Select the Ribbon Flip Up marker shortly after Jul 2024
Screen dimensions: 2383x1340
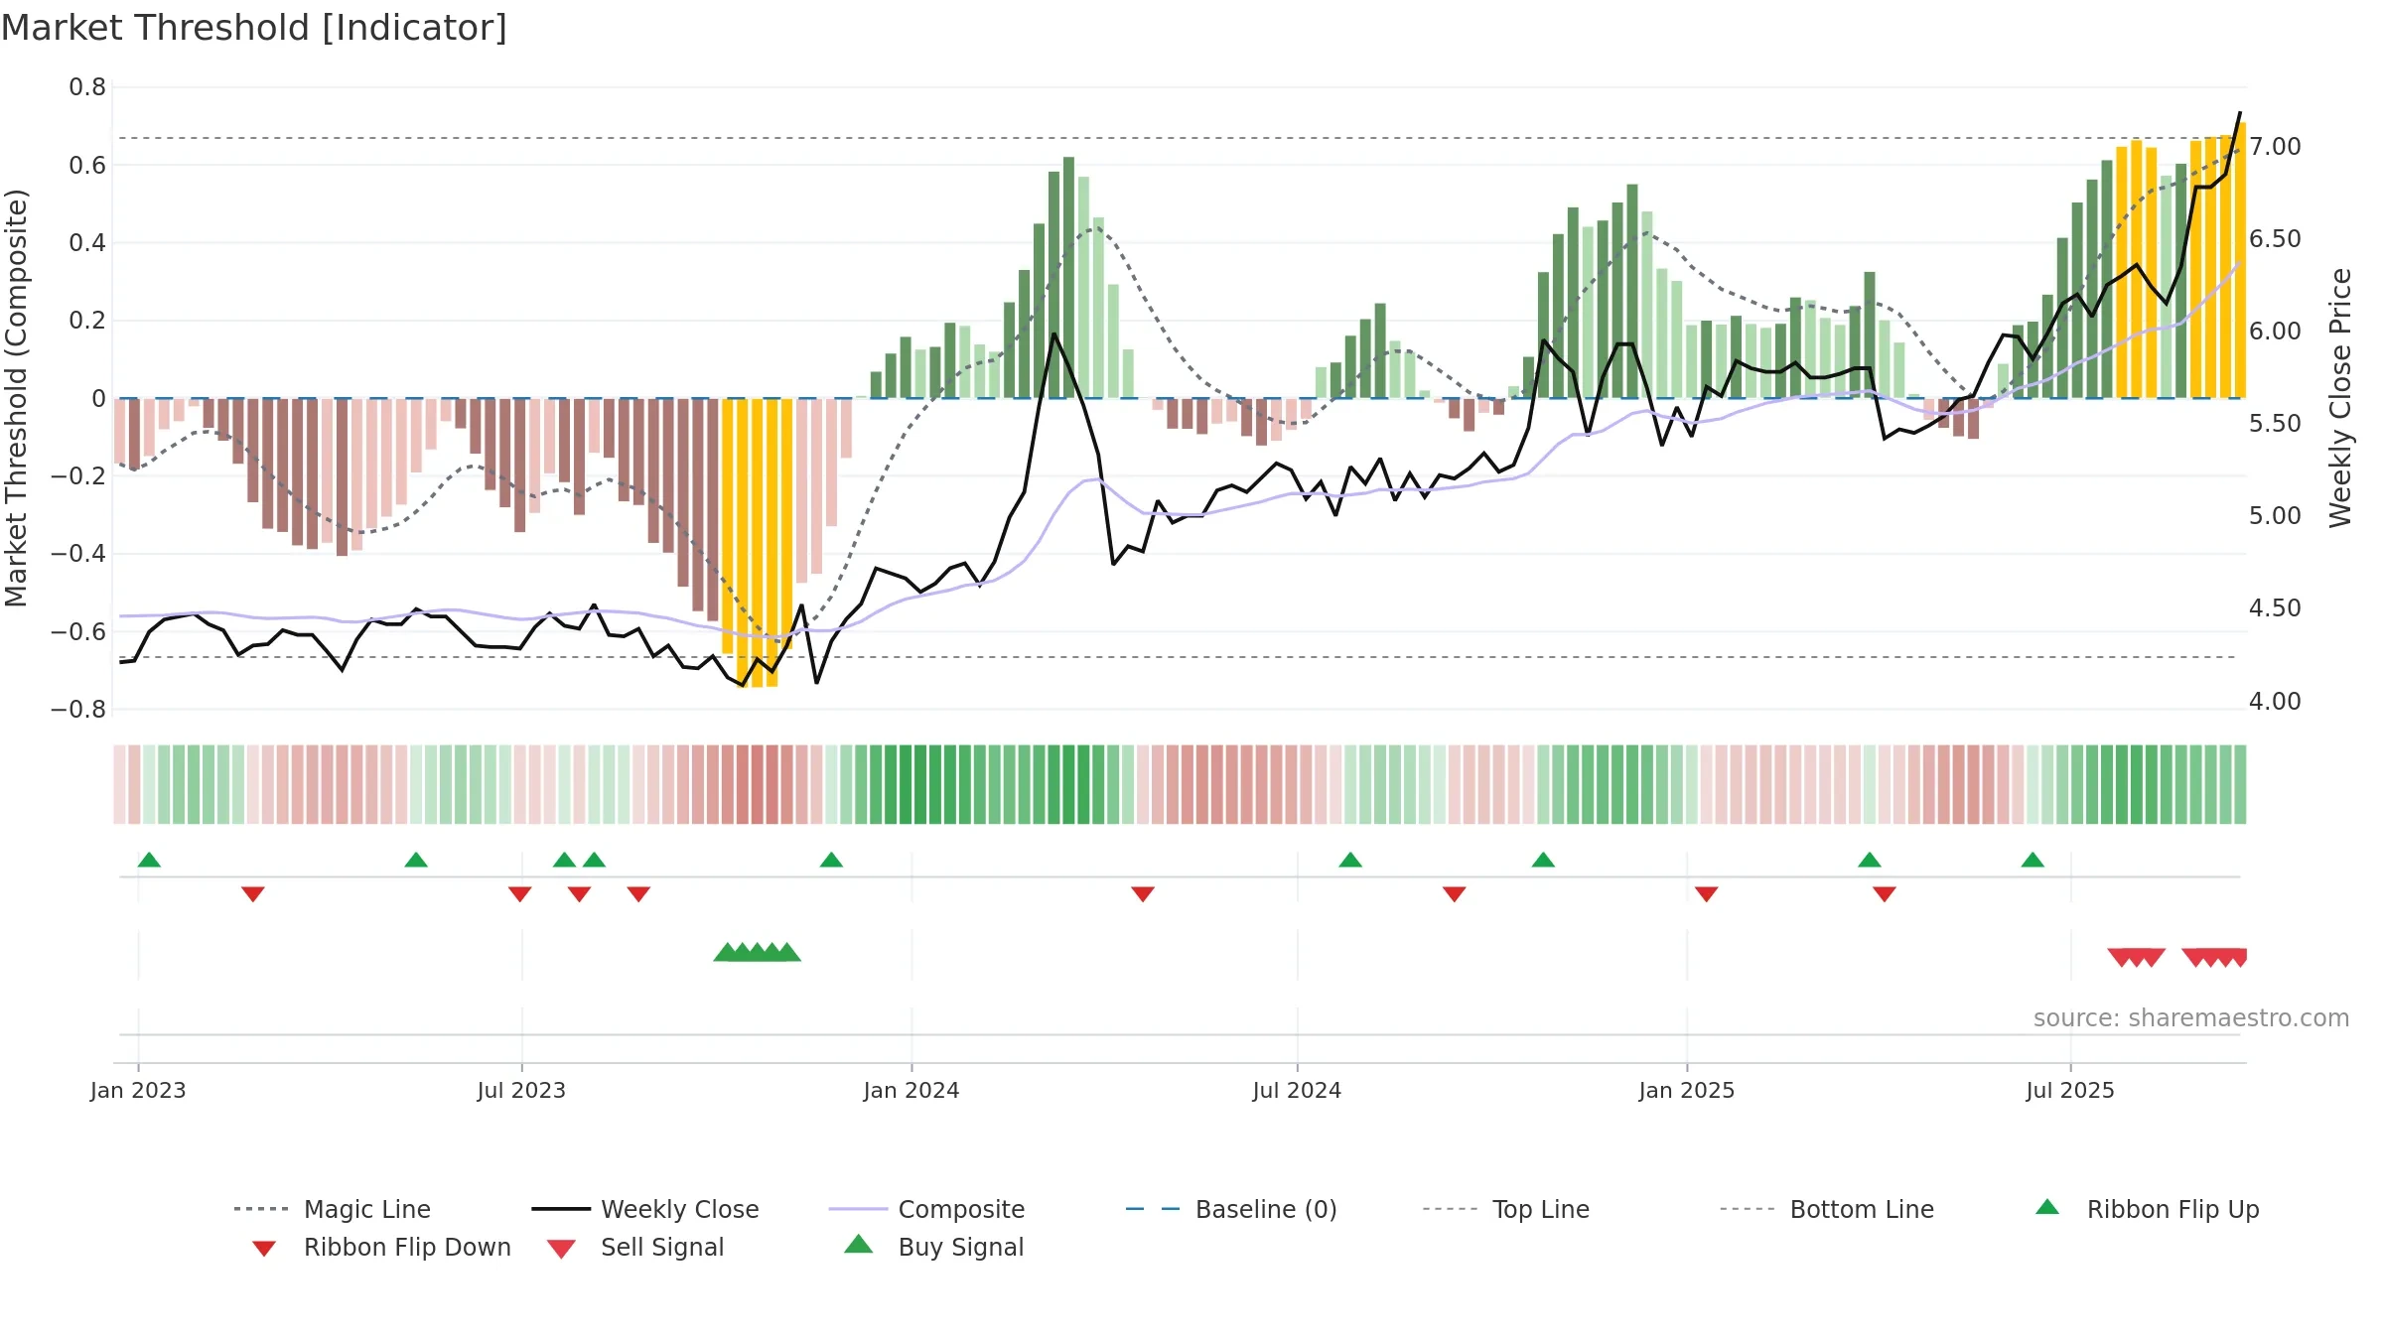[1350, 860]
